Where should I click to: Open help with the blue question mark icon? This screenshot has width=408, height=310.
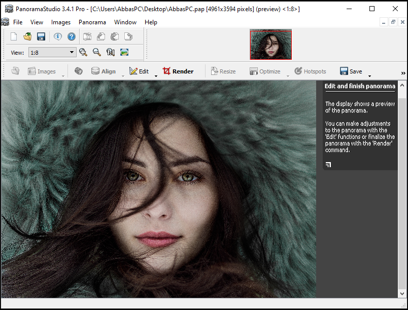(72, 36)
